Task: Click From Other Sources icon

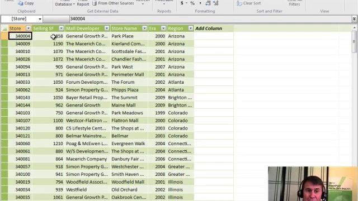Action: click(95, 3)
